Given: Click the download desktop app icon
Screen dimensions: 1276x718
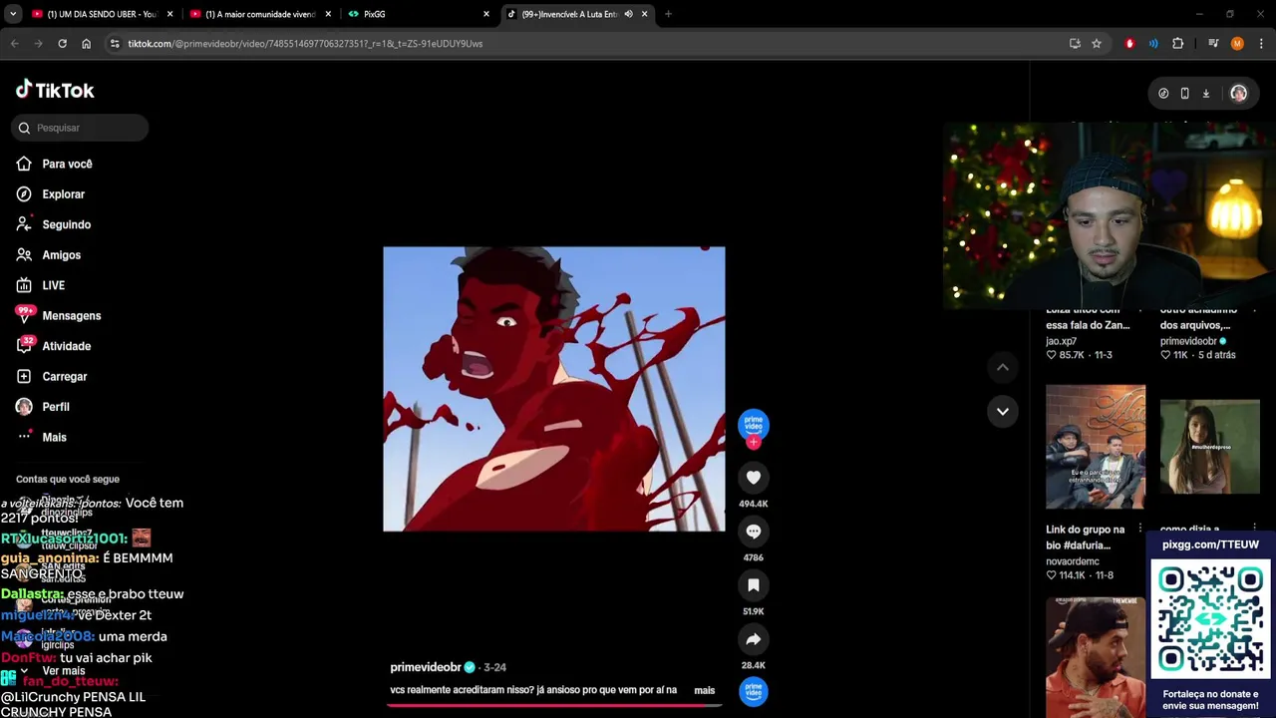Looking at the screenshot, I should click(1205, 93).
